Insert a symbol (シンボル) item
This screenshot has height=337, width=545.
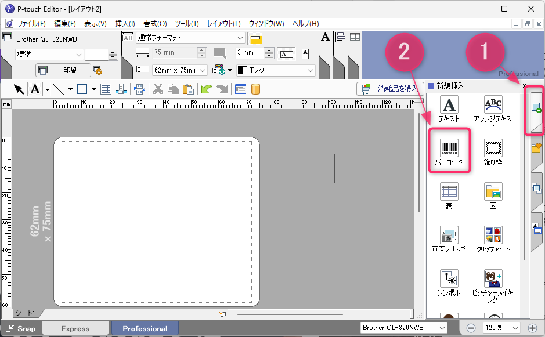pyautogui.click(x=449, y=283)
